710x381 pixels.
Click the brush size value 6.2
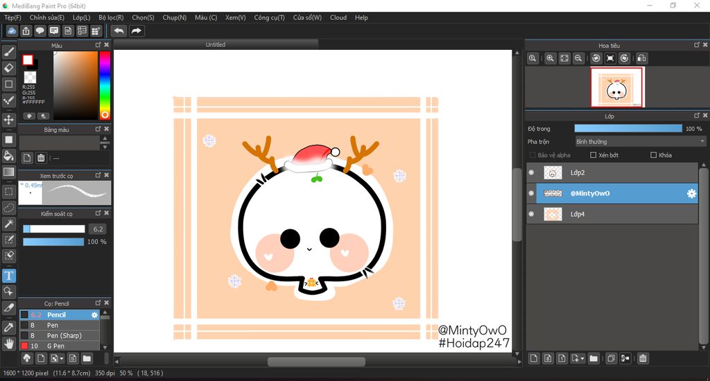[98, 229]
